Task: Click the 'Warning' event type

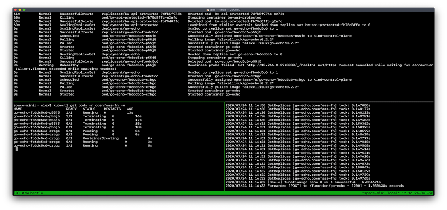Action: (x=46, y=65)
